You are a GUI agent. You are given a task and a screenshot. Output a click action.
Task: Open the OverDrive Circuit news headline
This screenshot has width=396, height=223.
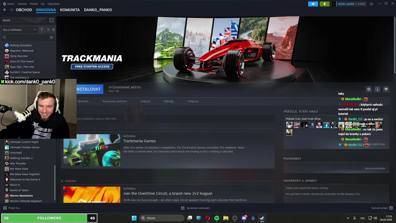pyautogui.click(x=168, y=193)
